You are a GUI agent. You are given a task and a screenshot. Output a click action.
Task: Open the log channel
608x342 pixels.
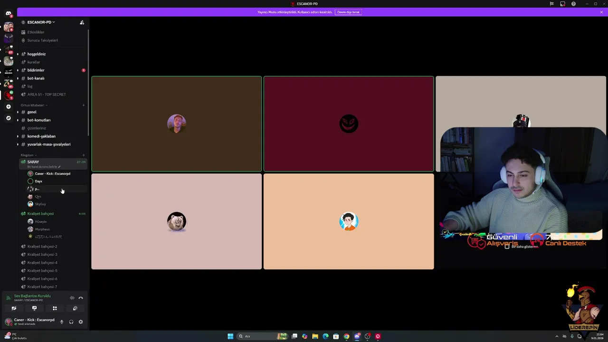click(30, 86)
